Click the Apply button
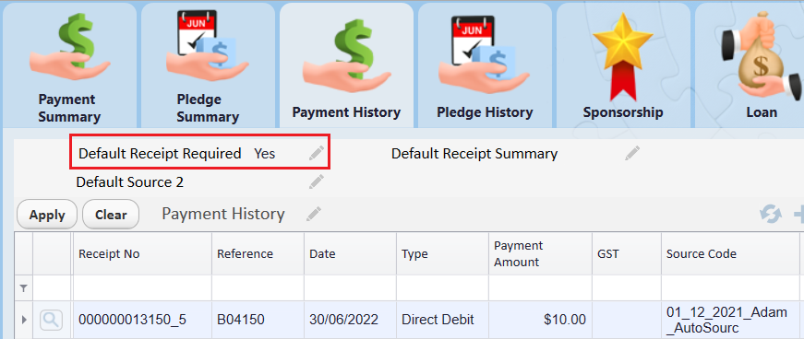This screenshot has width=804, height=339. pyautogui.click(x=47, y=215)
